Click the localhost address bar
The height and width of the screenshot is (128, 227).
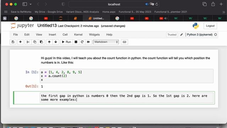(x=114, y=4)
